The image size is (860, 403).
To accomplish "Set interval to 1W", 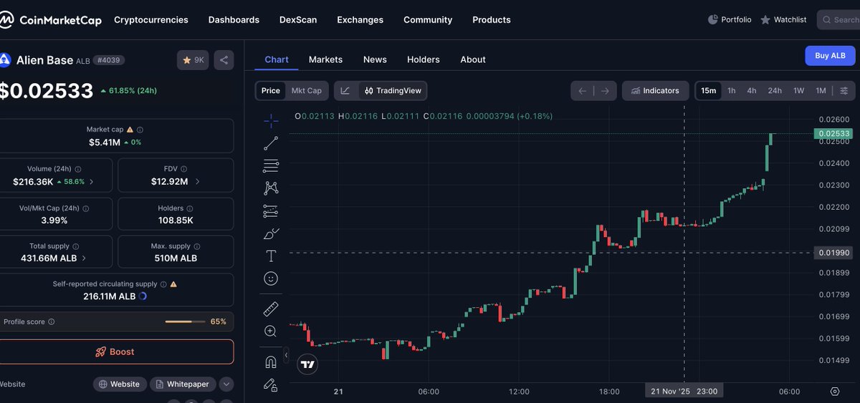I will tap(798, 91).
